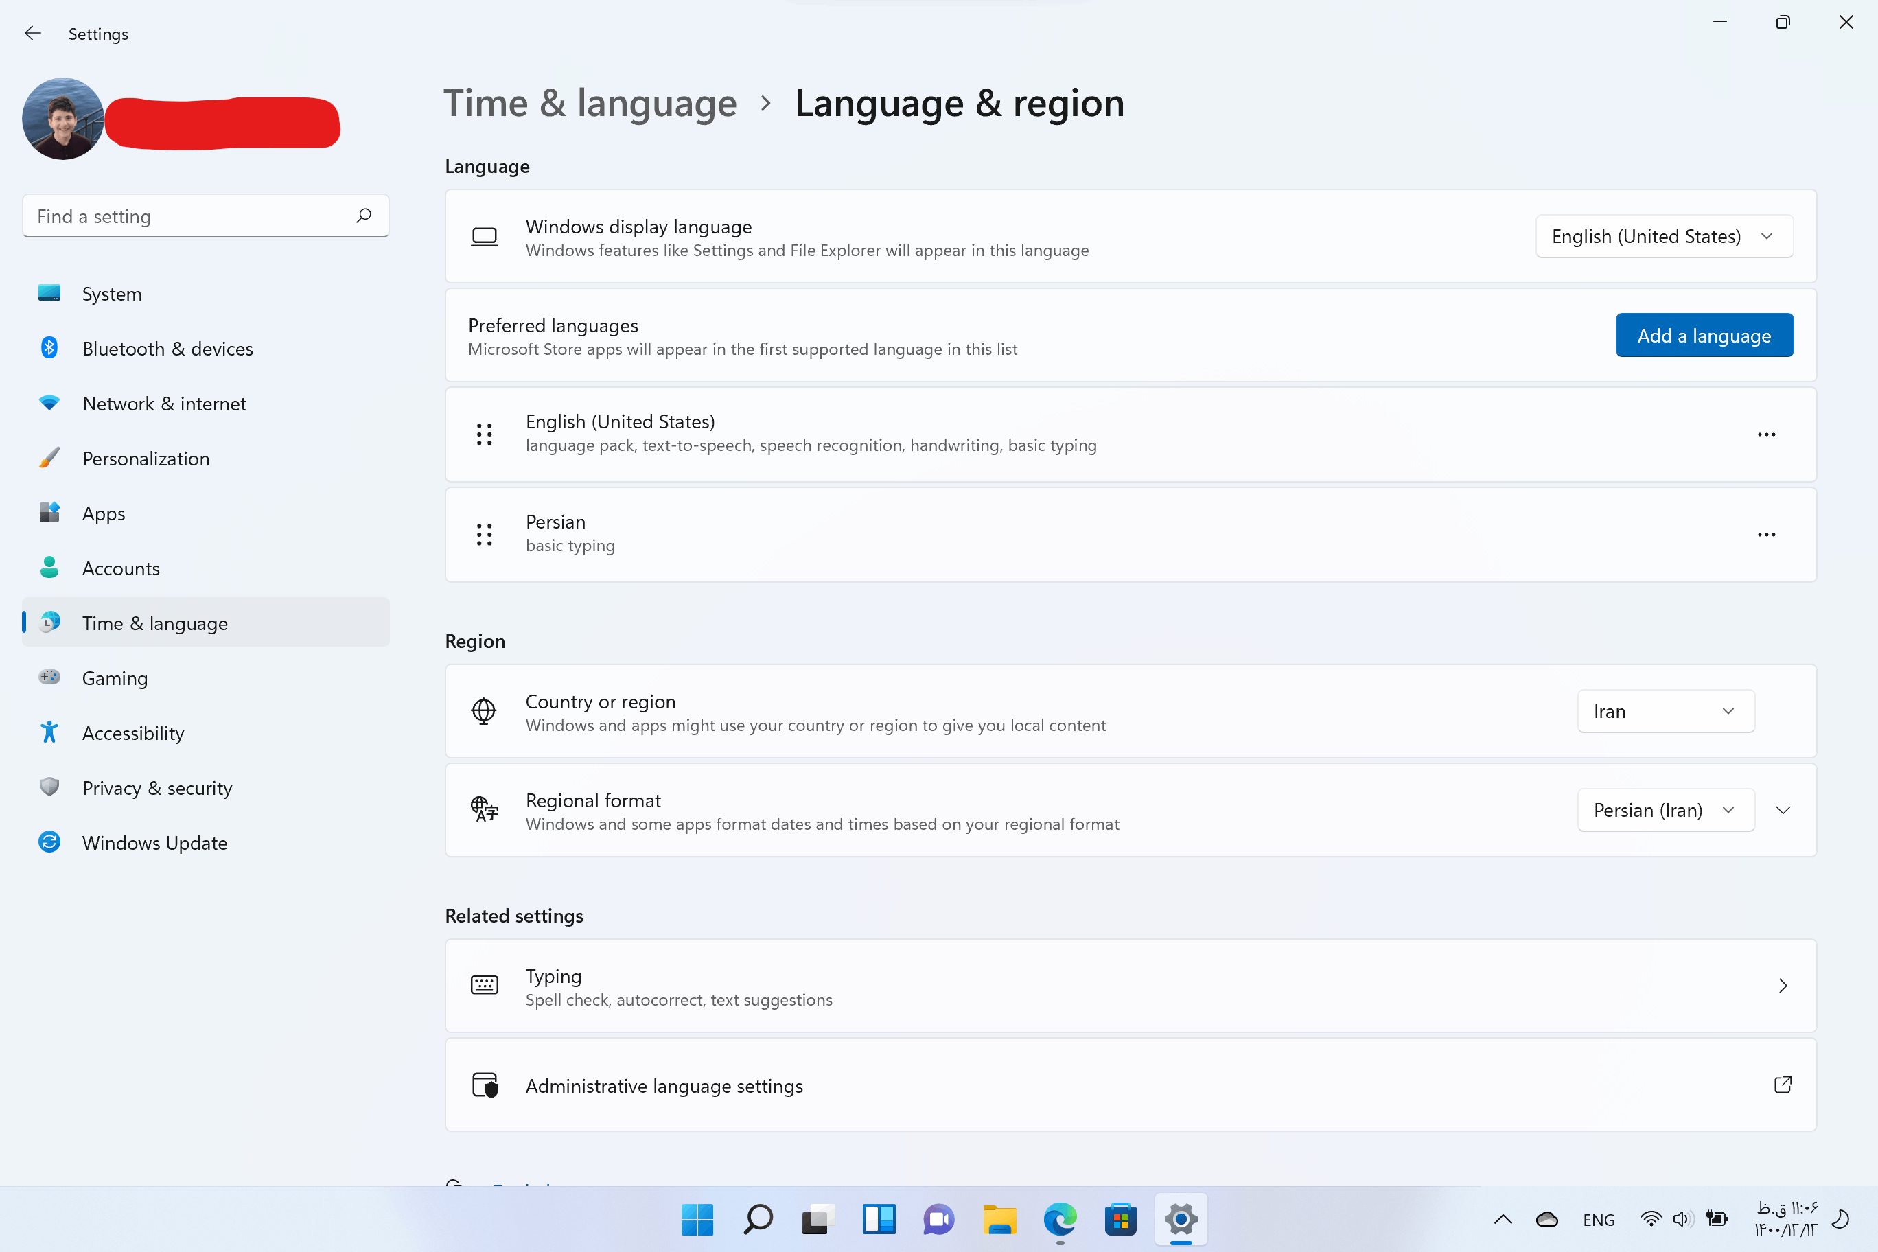The image size is (1878, 1252).
Task: Select Bluetooth & devices in the sidebar
Action: pos(206,348)
